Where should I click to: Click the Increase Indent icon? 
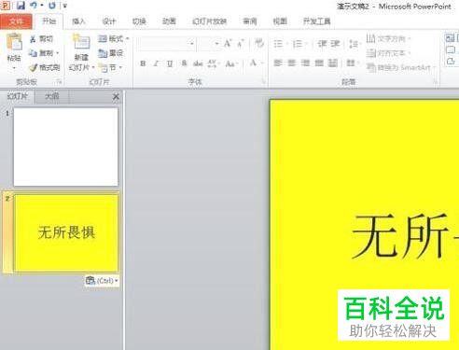(335, 44)
